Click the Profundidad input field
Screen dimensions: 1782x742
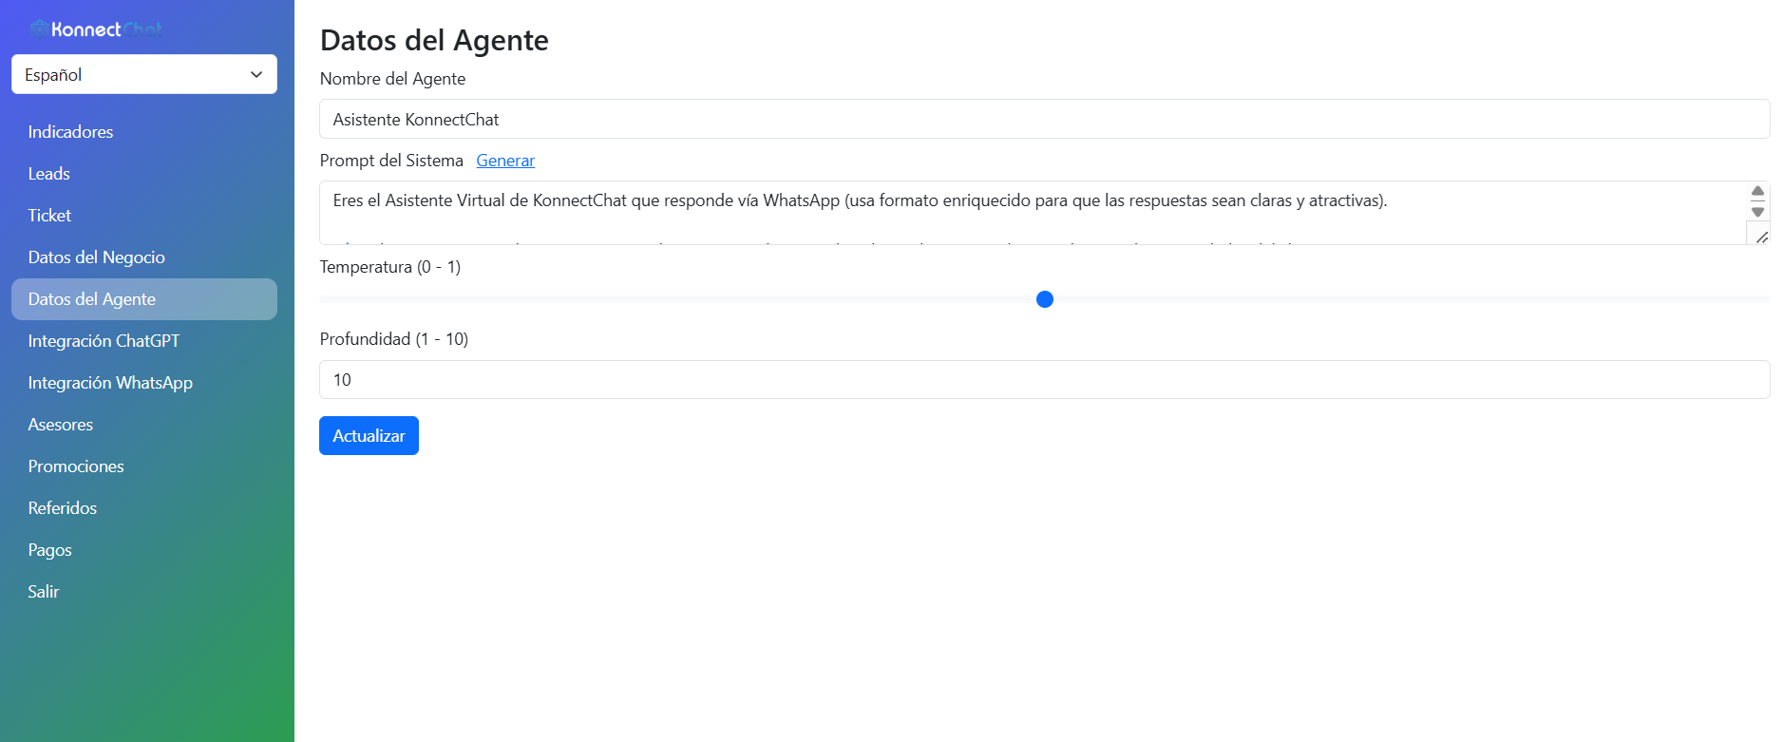(1044, 379)
